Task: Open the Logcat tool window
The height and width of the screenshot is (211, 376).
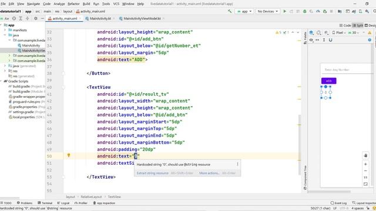Action: pyautogui.click(x=63, y=203)
